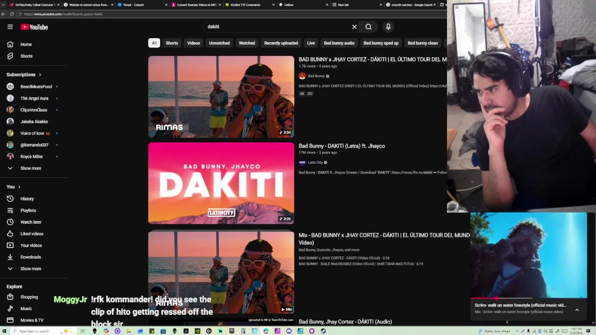Seek using the miniplayer progress bar
Image resolution: width=596 pixels, height=335 pixels.
(x=528, y=298)
